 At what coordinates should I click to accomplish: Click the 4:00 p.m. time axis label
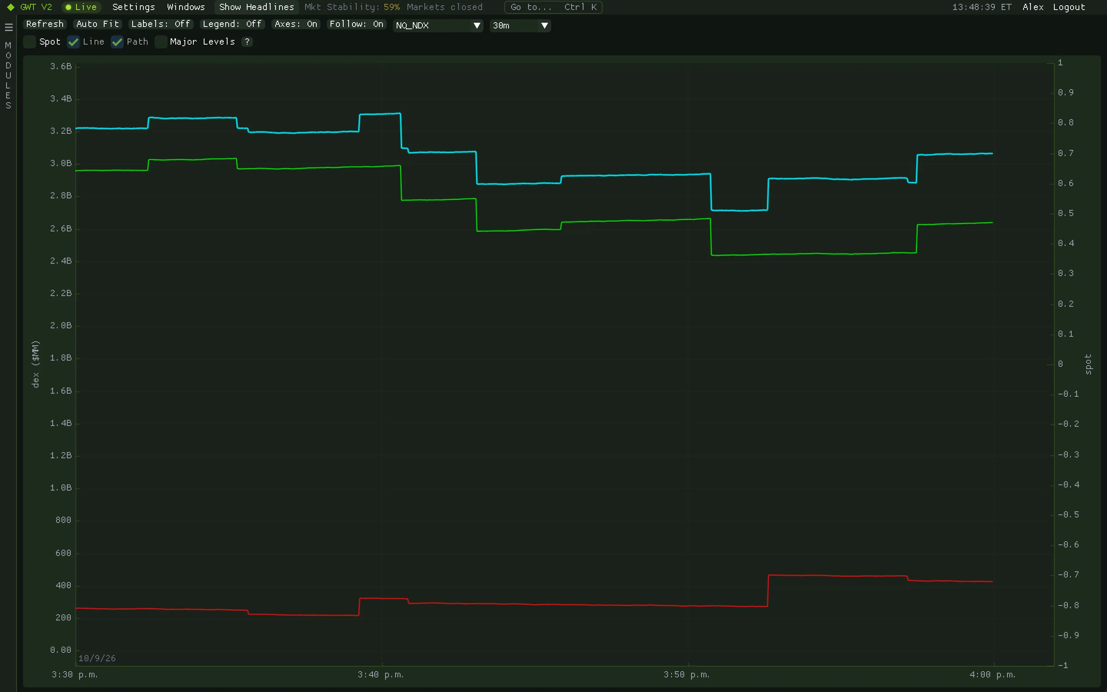[x=992, y=675]
